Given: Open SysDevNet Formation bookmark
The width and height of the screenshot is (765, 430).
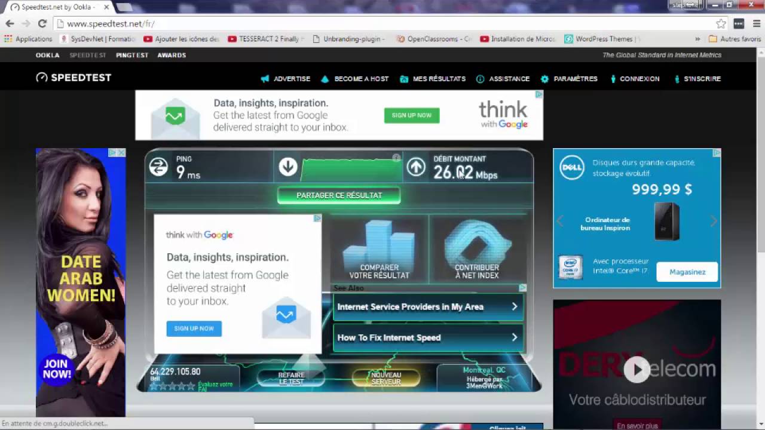Looking at the screenshot, I should 99,39.
